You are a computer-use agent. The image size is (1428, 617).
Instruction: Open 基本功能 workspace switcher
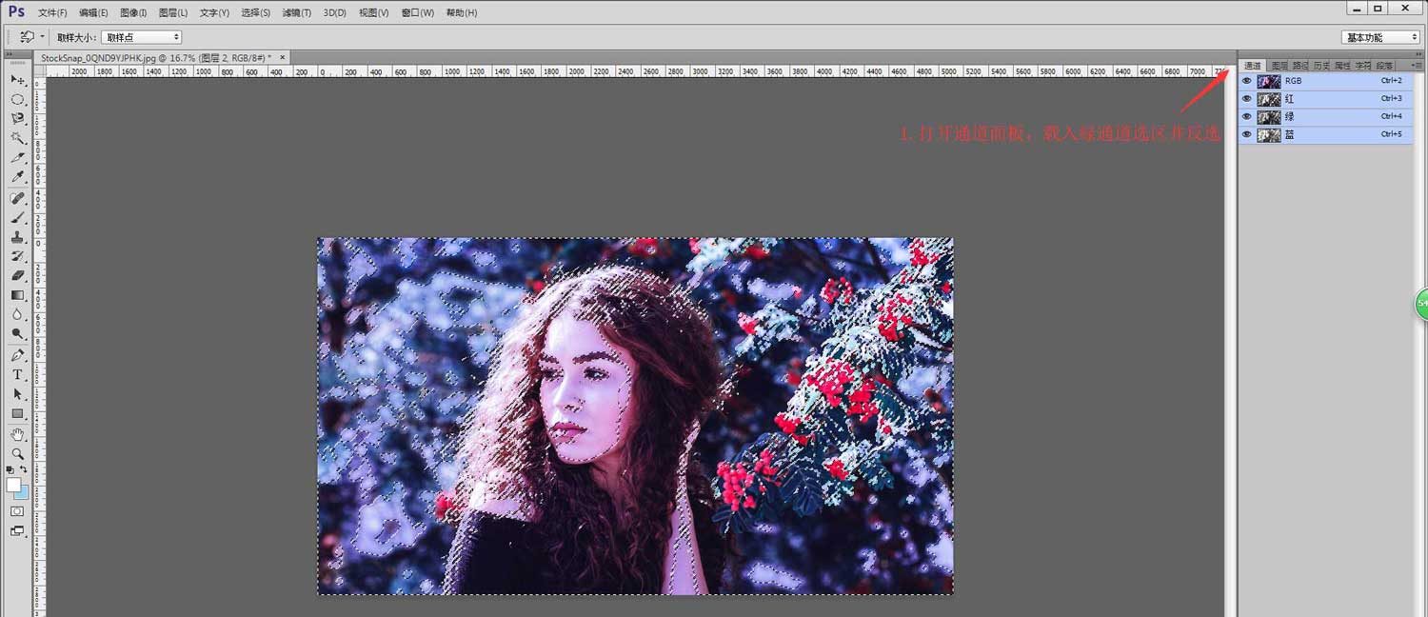point(1380,37)
